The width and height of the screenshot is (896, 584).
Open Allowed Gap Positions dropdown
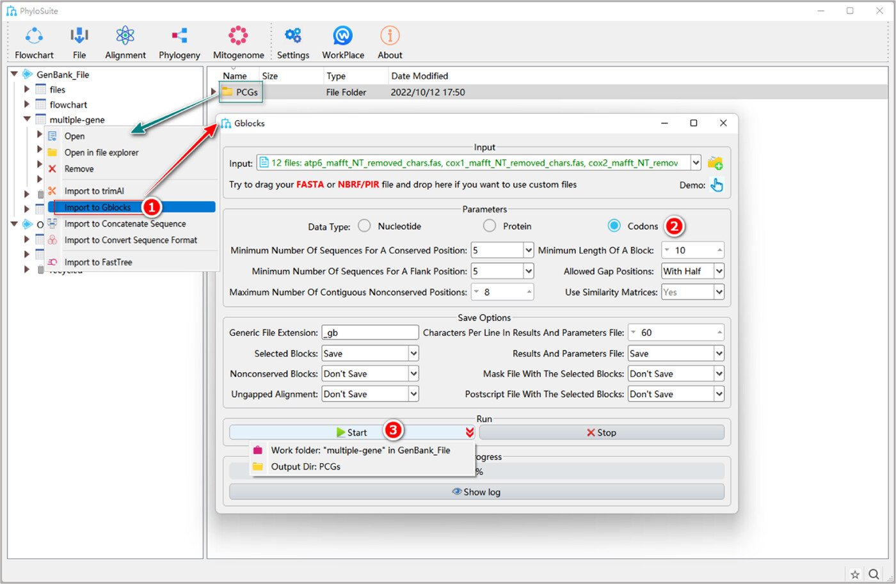click(719, 271)
